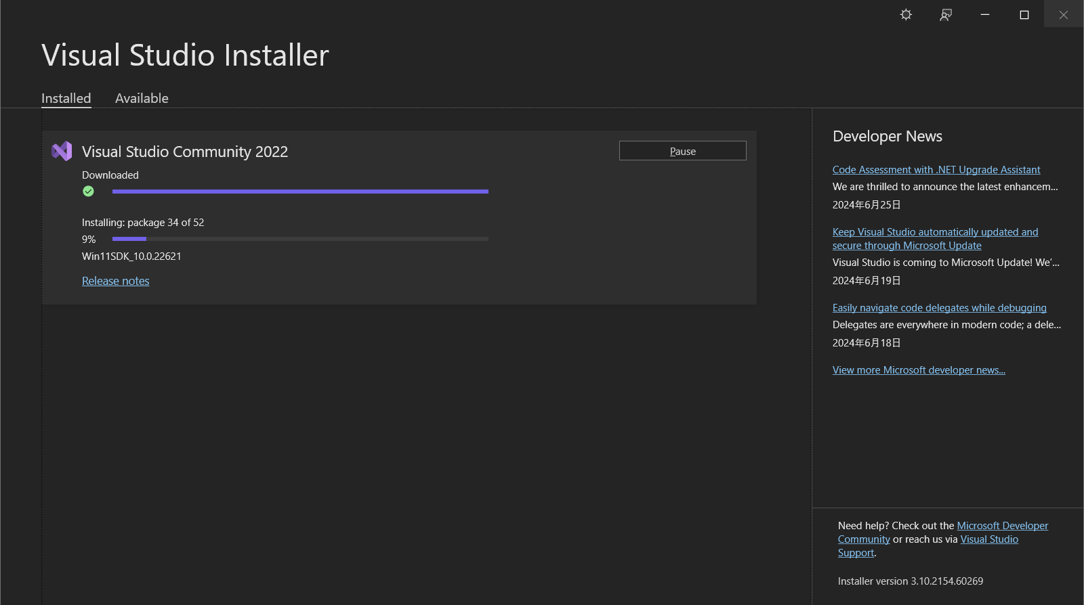Click the installing package progress bar
Image resolution: width=1084 pixels, height=605 pixels.
(x=300, y=239)
